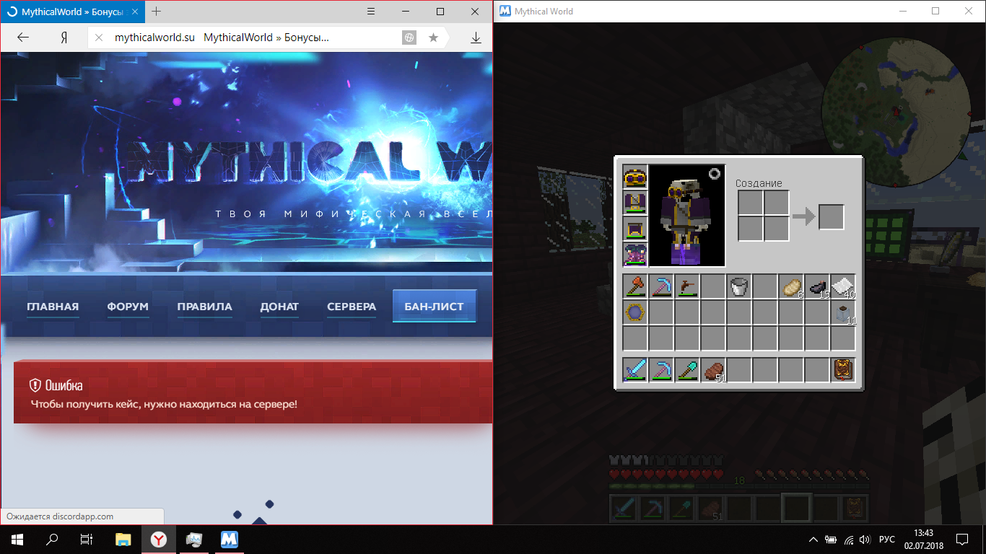Open the site connection globe icon
986x554 pixels.
[x=409, y=38]
